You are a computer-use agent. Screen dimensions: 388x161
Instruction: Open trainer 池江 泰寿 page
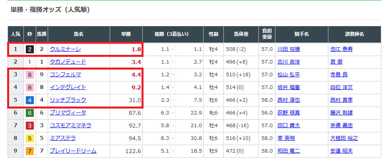coord(341,49)
